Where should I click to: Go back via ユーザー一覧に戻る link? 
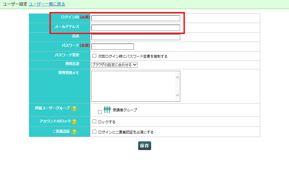point(47,4)
